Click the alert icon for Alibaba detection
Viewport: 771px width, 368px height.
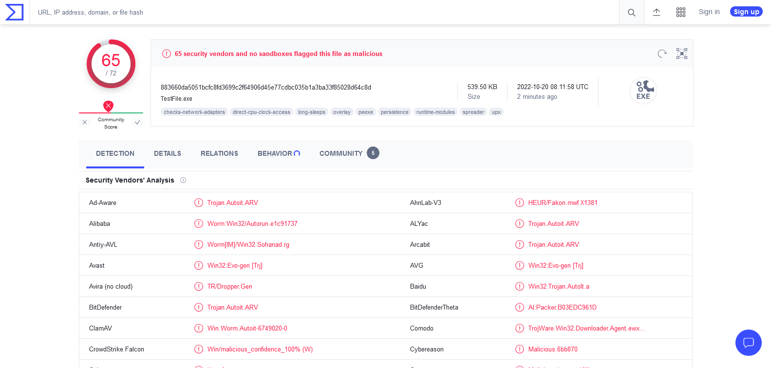pos(199,223)
